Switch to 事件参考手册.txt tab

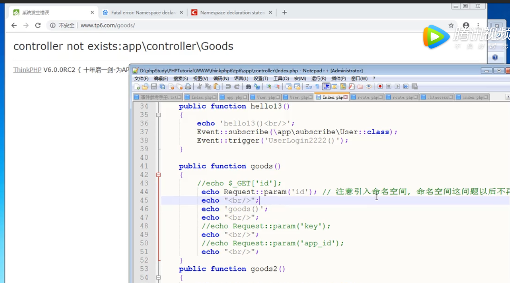(x=158, y=97)
